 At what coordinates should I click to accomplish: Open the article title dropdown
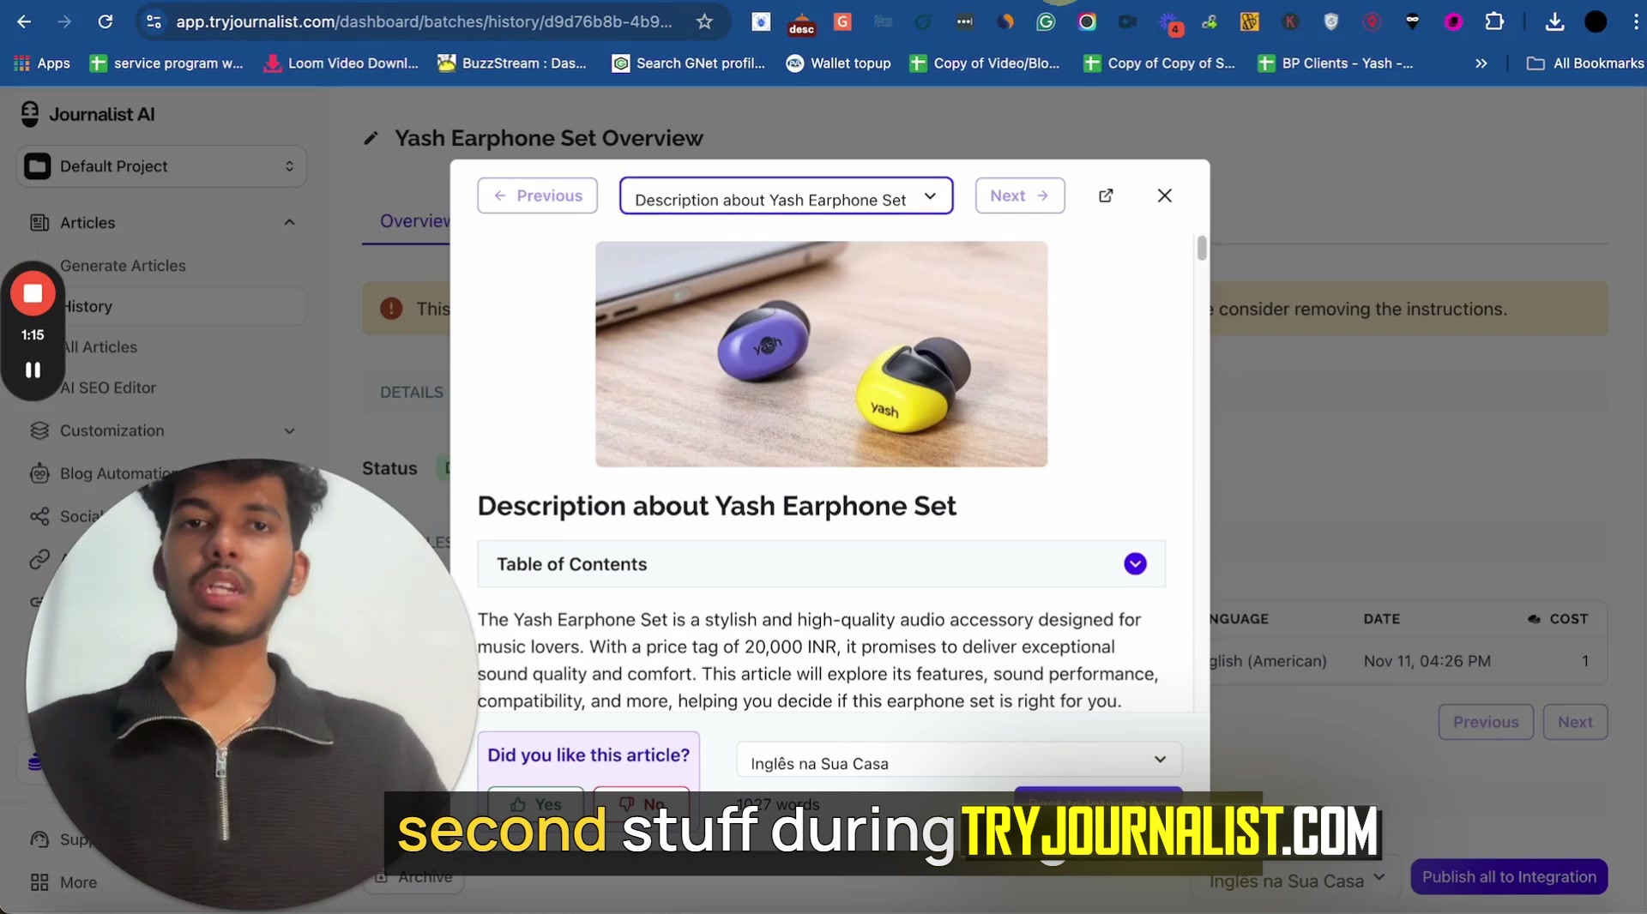pos(786,196)
